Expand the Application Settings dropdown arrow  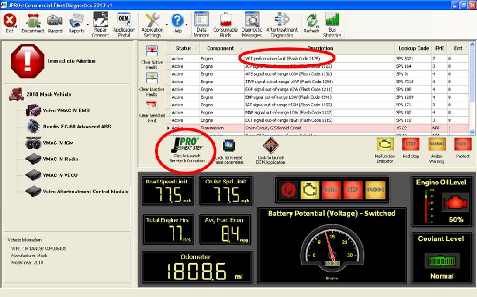167,24
